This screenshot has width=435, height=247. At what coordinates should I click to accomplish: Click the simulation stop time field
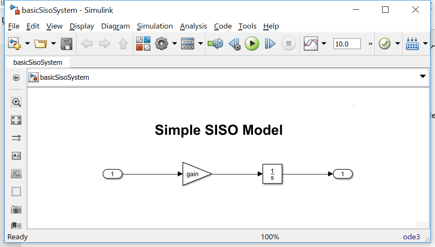(x=347, y=44)
